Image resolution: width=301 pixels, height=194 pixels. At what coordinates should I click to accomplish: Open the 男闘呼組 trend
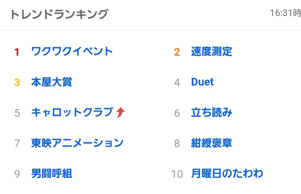[52, 174]
